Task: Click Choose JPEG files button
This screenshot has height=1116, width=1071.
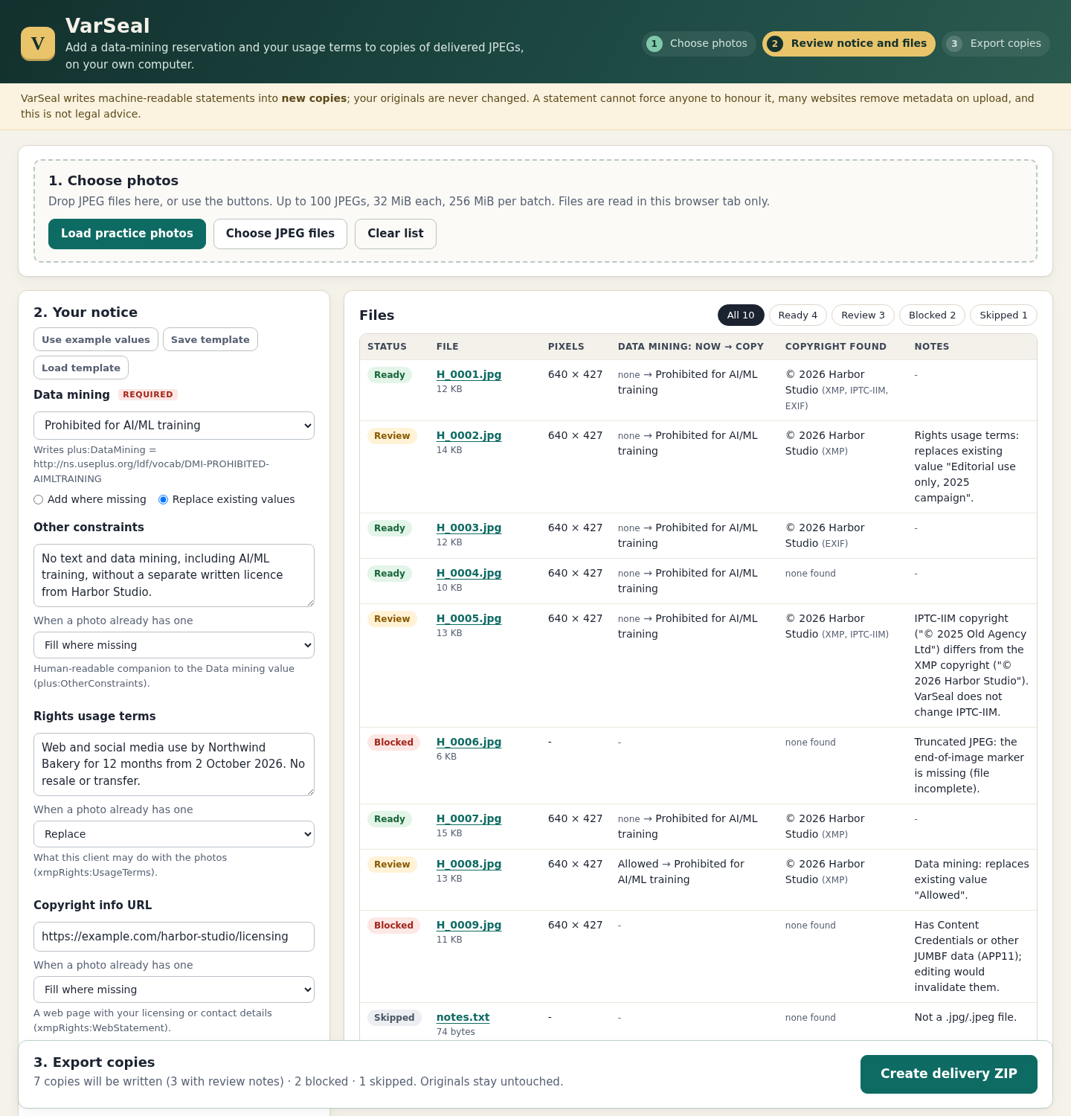Action: [x=280, y=234]
